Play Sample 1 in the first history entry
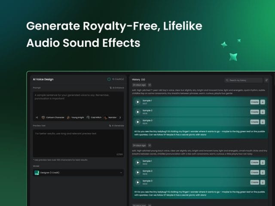 [x=137, y=102]
